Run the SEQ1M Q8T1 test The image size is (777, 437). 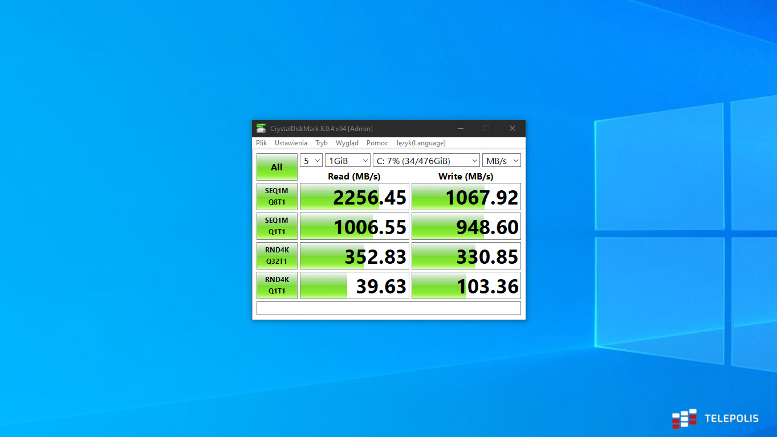(x=276, y=197)
